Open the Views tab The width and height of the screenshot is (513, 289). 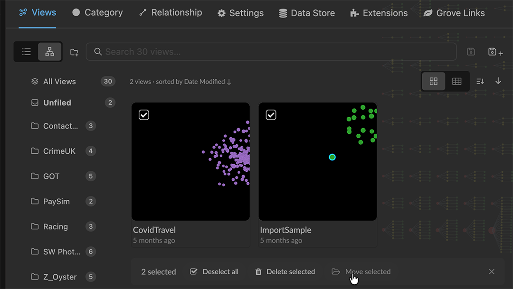pyautogui.click(x=38, y=12)
